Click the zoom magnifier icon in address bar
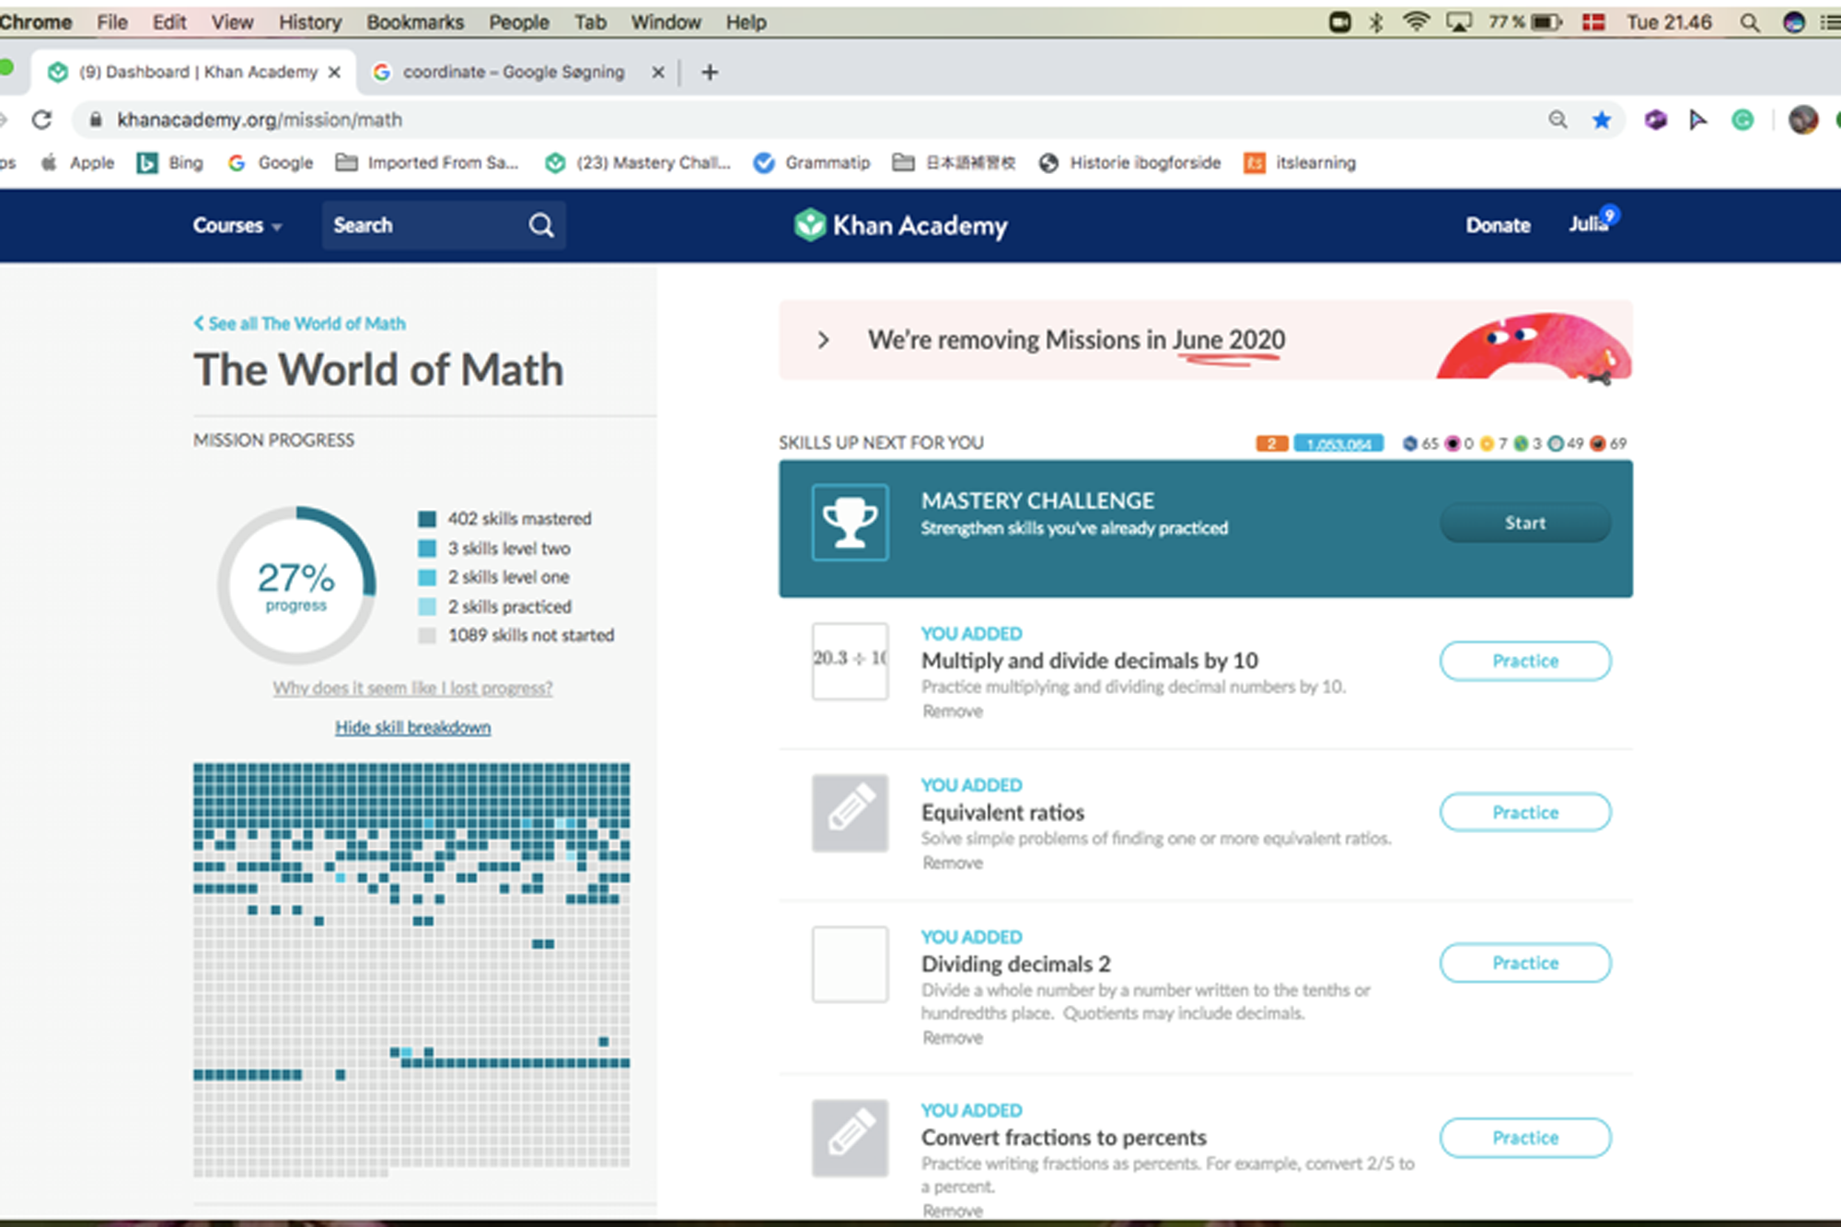The width and height of the screenshot is (1841, 1227). coord(1557,120)
